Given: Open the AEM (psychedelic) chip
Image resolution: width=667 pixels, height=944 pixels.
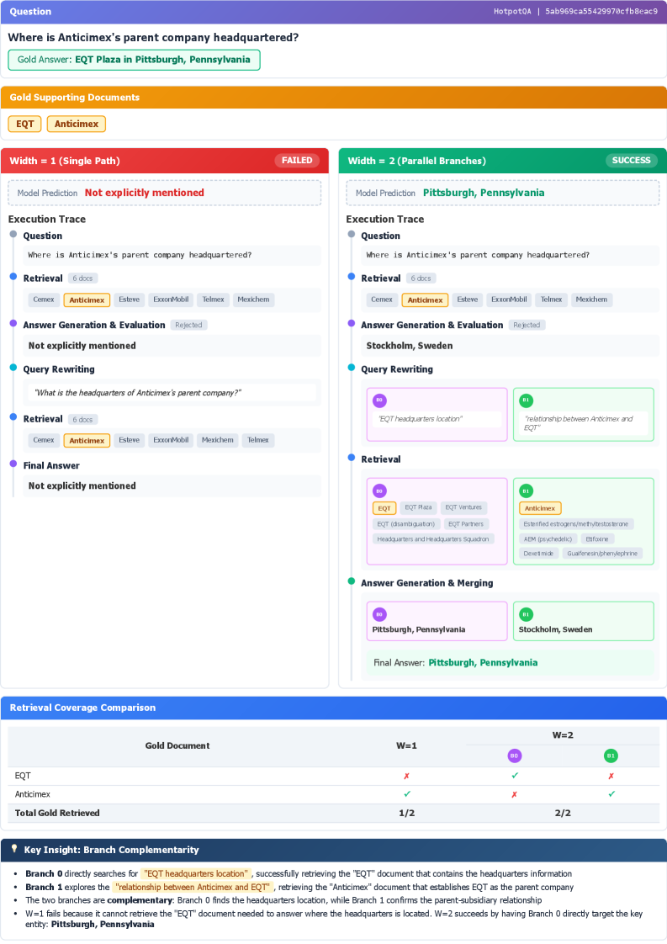Looking at the screenshot, I should pos(548,538).
